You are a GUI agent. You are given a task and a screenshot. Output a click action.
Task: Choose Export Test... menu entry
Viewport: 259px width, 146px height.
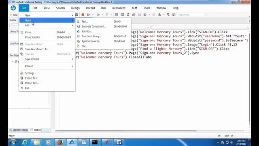tap(47, 78)
